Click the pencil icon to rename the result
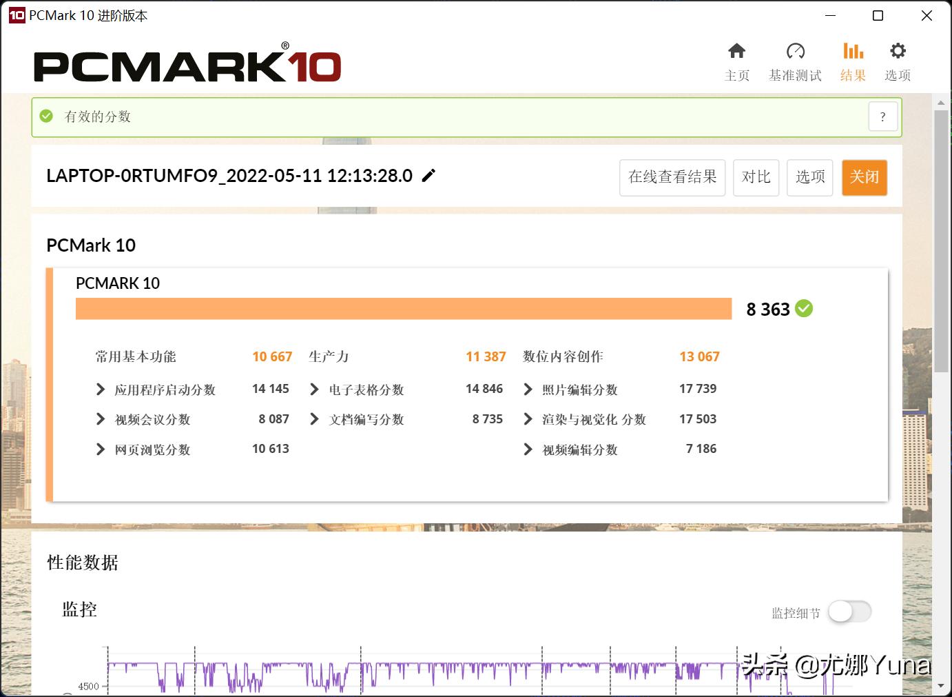952x697 pixels. click(428, 176)
